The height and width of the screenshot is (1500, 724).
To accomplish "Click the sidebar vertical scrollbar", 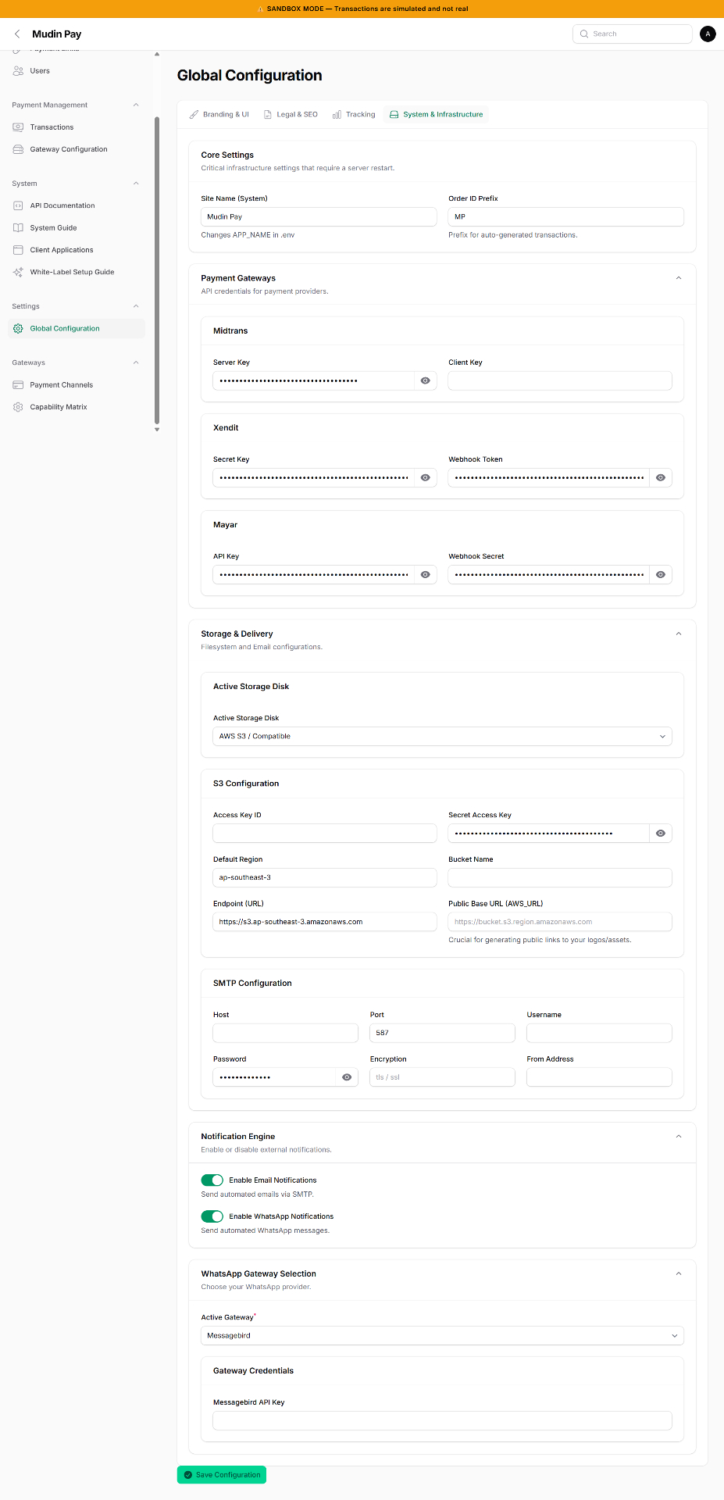I will coord(157,270).
